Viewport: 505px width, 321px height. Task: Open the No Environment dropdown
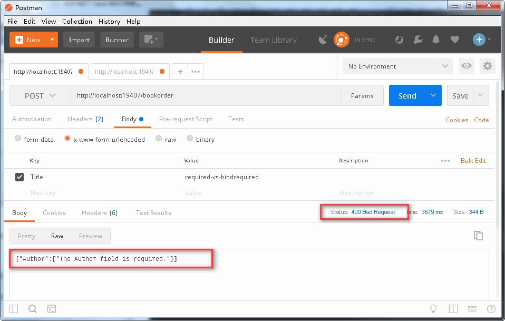(x=398, y=66)
